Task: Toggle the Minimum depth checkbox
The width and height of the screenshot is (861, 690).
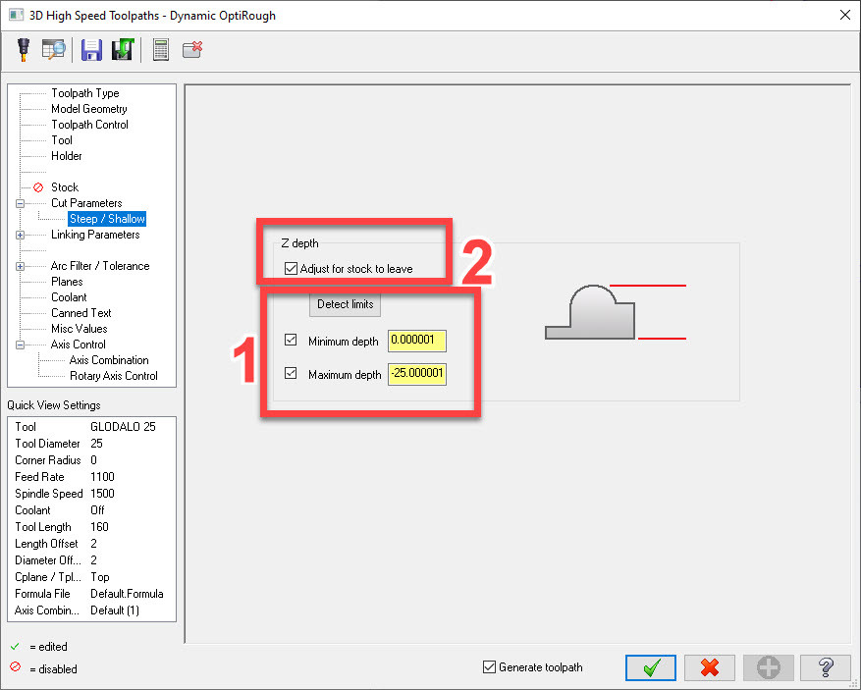Action: (x=290, y=342)
